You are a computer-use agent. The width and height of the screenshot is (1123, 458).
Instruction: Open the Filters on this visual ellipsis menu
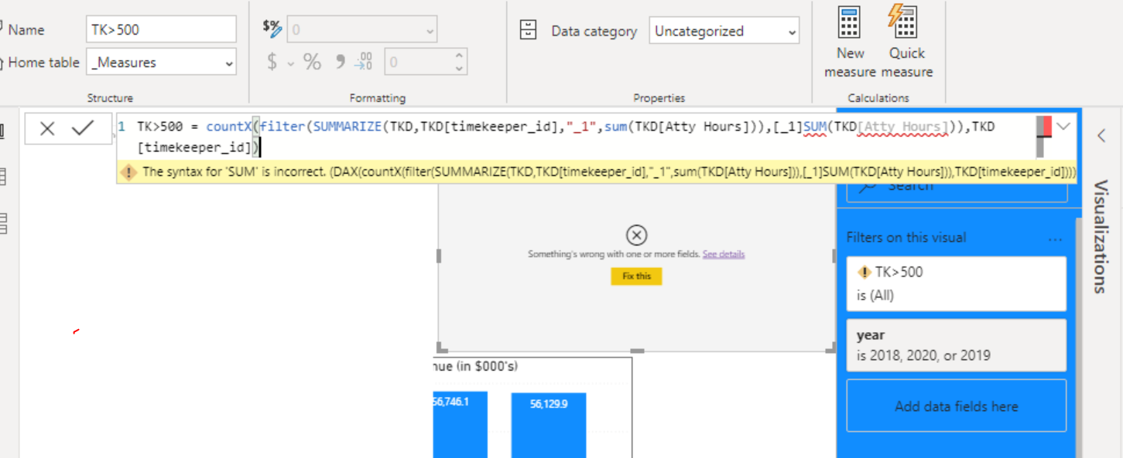coord(1055,239)
